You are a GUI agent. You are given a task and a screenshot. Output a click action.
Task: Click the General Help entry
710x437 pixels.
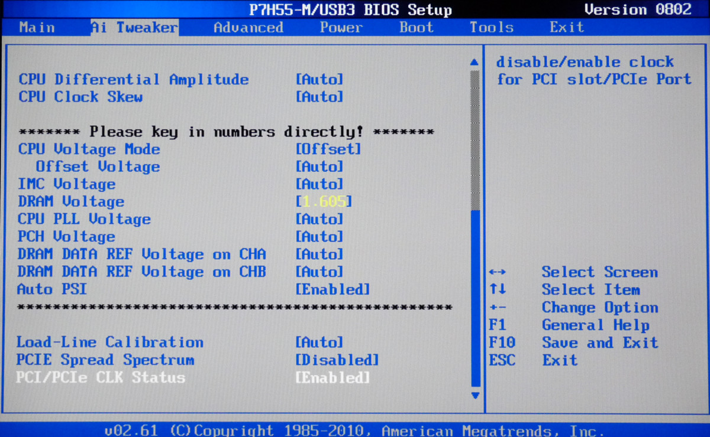(596, 325)
